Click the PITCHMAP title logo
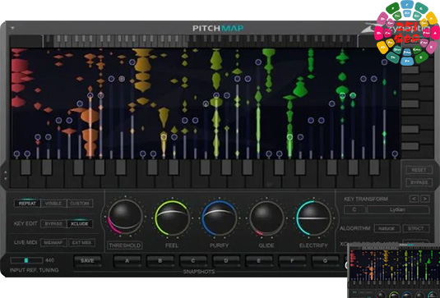The image size is (440, 298). (218, 28)
